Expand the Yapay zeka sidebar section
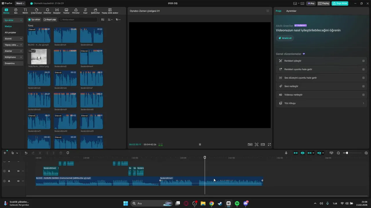Image resolution: width=371 pixels, height=208 pixels. pyautogui.click(x=13, y=45)
